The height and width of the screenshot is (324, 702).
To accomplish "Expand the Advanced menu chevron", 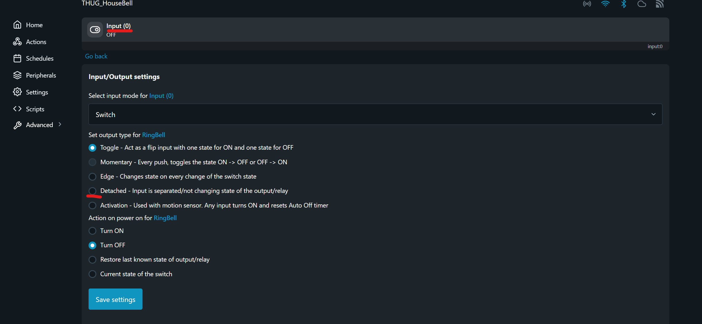I will [x=60, y=125].
